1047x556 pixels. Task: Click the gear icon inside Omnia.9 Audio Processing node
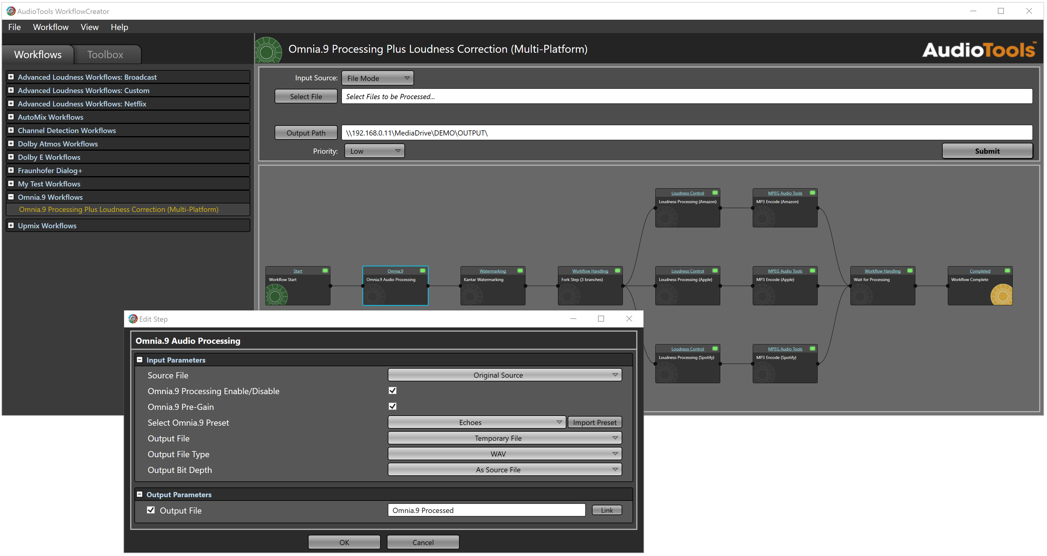pos(374,295)
